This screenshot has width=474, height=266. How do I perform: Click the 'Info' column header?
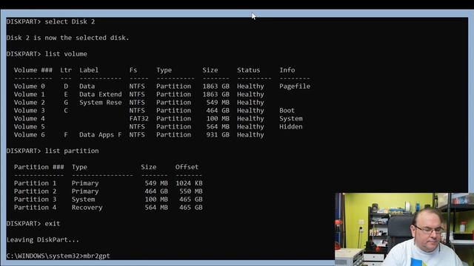click(287, 70)
